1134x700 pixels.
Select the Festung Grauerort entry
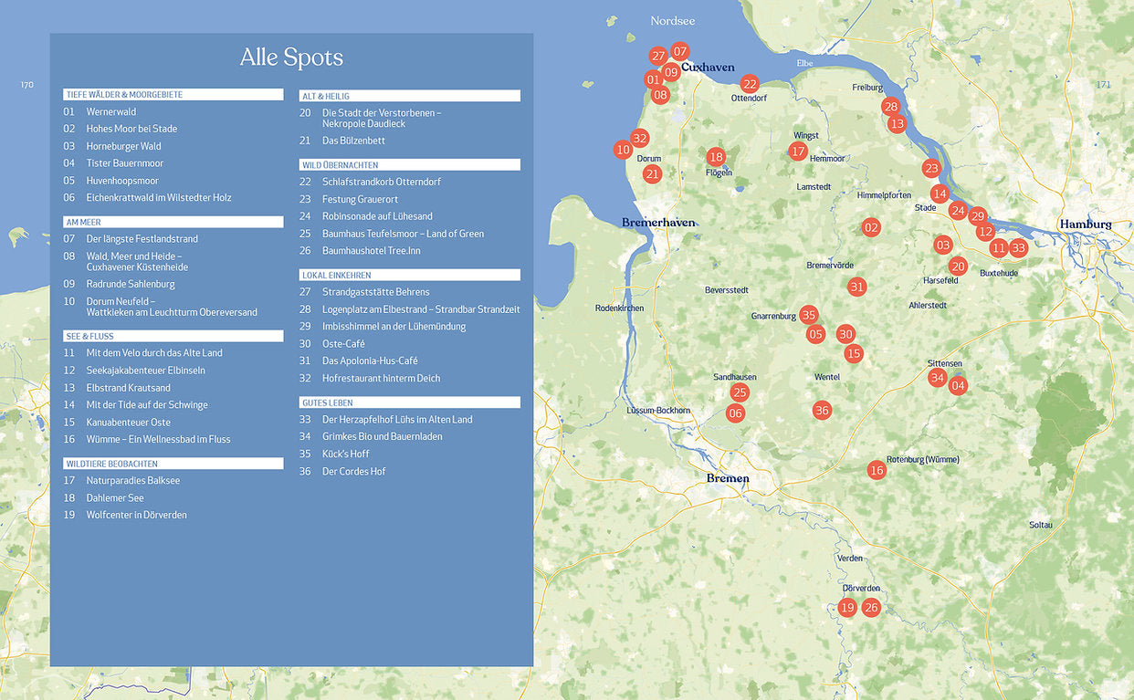359,199
